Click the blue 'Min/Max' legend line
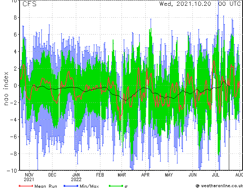This screenshot has width=243, height=188. pos(71,186)
